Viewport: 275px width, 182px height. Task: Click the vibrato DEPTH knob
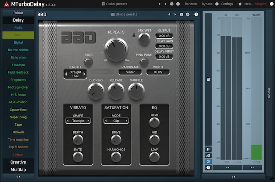click(x=78, y=139)
